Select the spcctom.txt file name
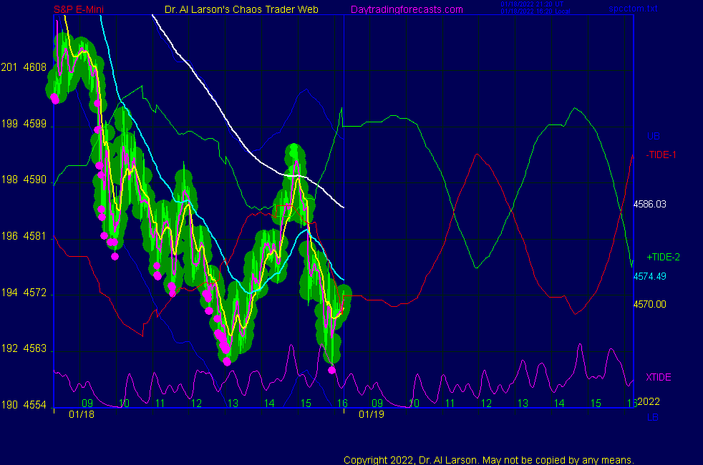The image size is (703, 465). [x=633, y=9]
